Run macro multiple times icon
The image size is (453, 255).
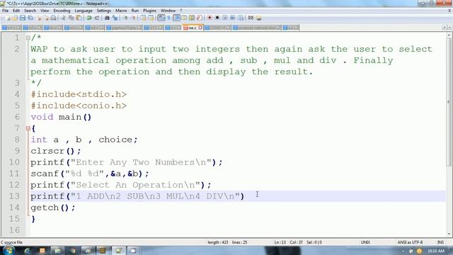[233, 18]
